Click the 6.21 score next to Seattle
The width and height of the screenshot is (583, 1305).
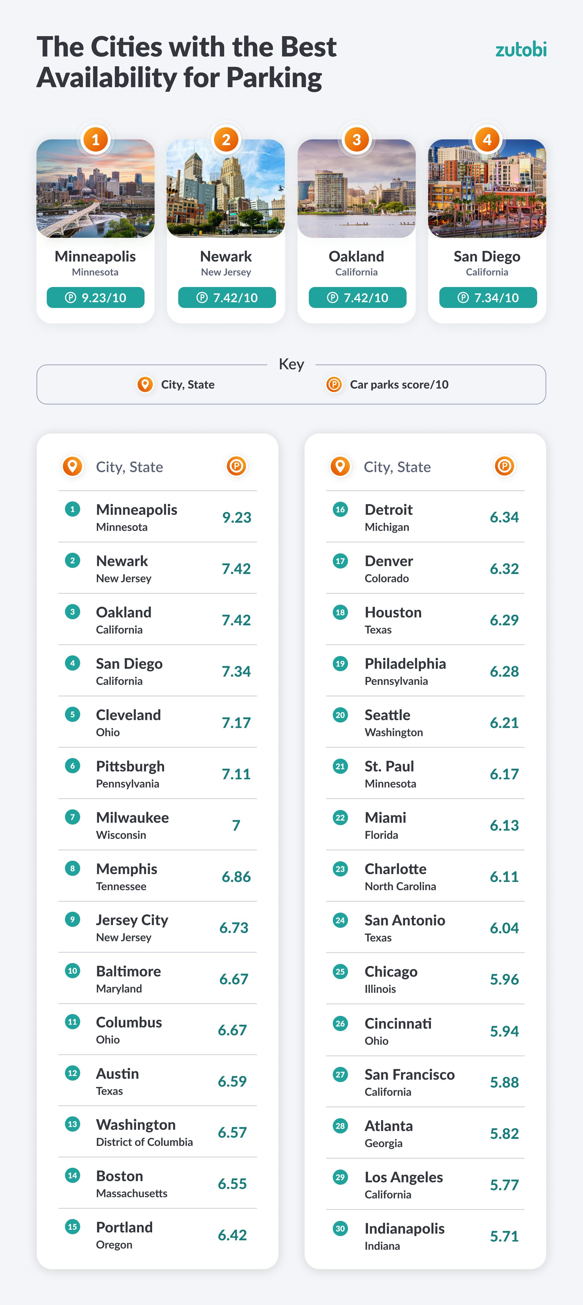(x=504, y=723)
